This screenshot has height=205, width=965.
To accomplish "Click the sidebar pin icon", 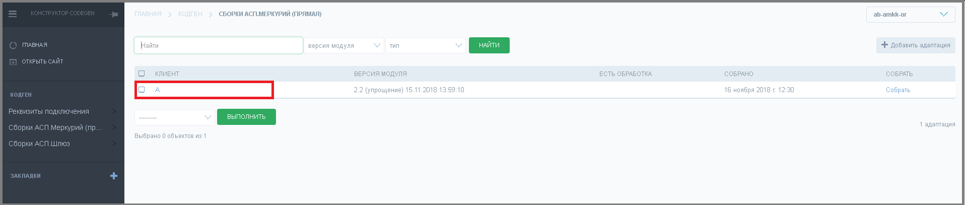I will pos(114,14).
